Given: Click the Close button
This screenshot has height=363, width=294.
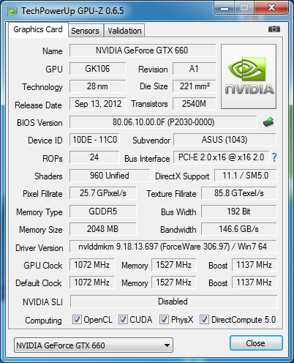Looking at the screenshot, I should click(x=256, y=343).
